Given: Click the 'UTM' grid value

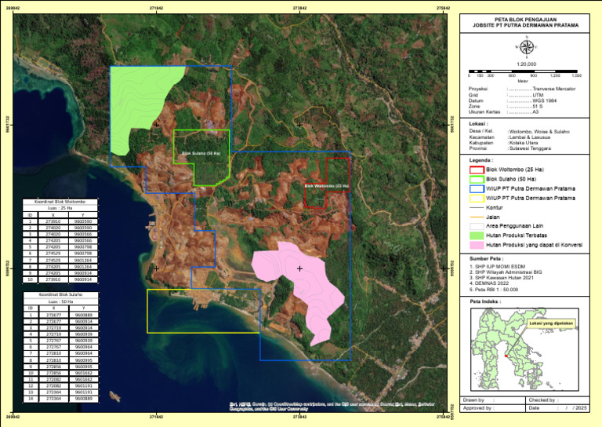Looking at the screenshot, I should [x=538, y=95].
